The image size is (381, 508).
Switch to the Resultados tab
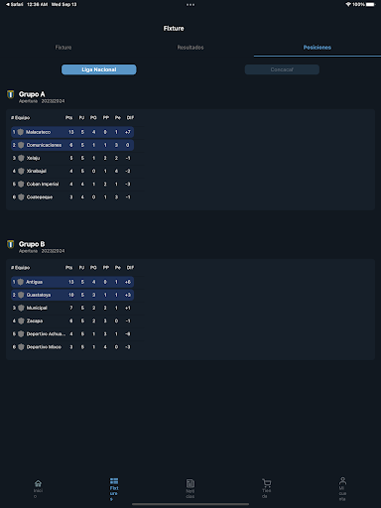[190, 48]
